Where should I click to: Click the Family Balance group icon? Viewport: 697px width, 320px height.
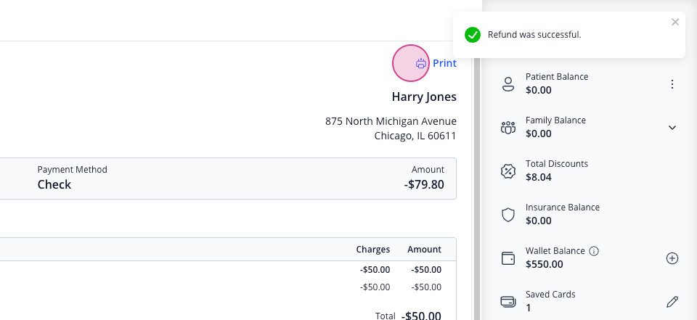508,128
